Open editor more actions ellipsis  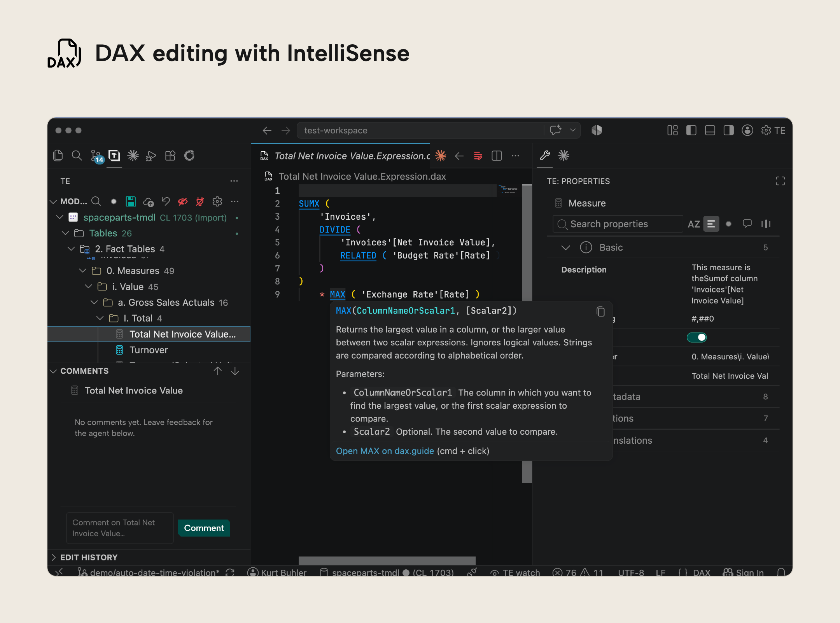(x=515, y=156)
